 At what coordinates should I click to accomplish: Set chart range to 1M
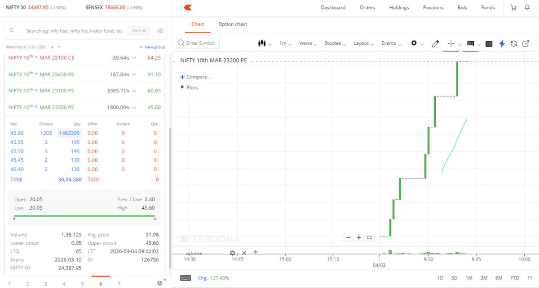(x=469, y=278)
